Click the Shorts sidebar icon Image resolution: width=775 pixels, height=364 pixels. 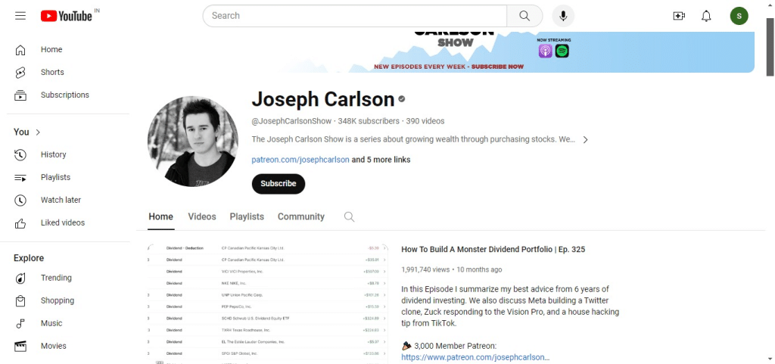pos(20,73)
